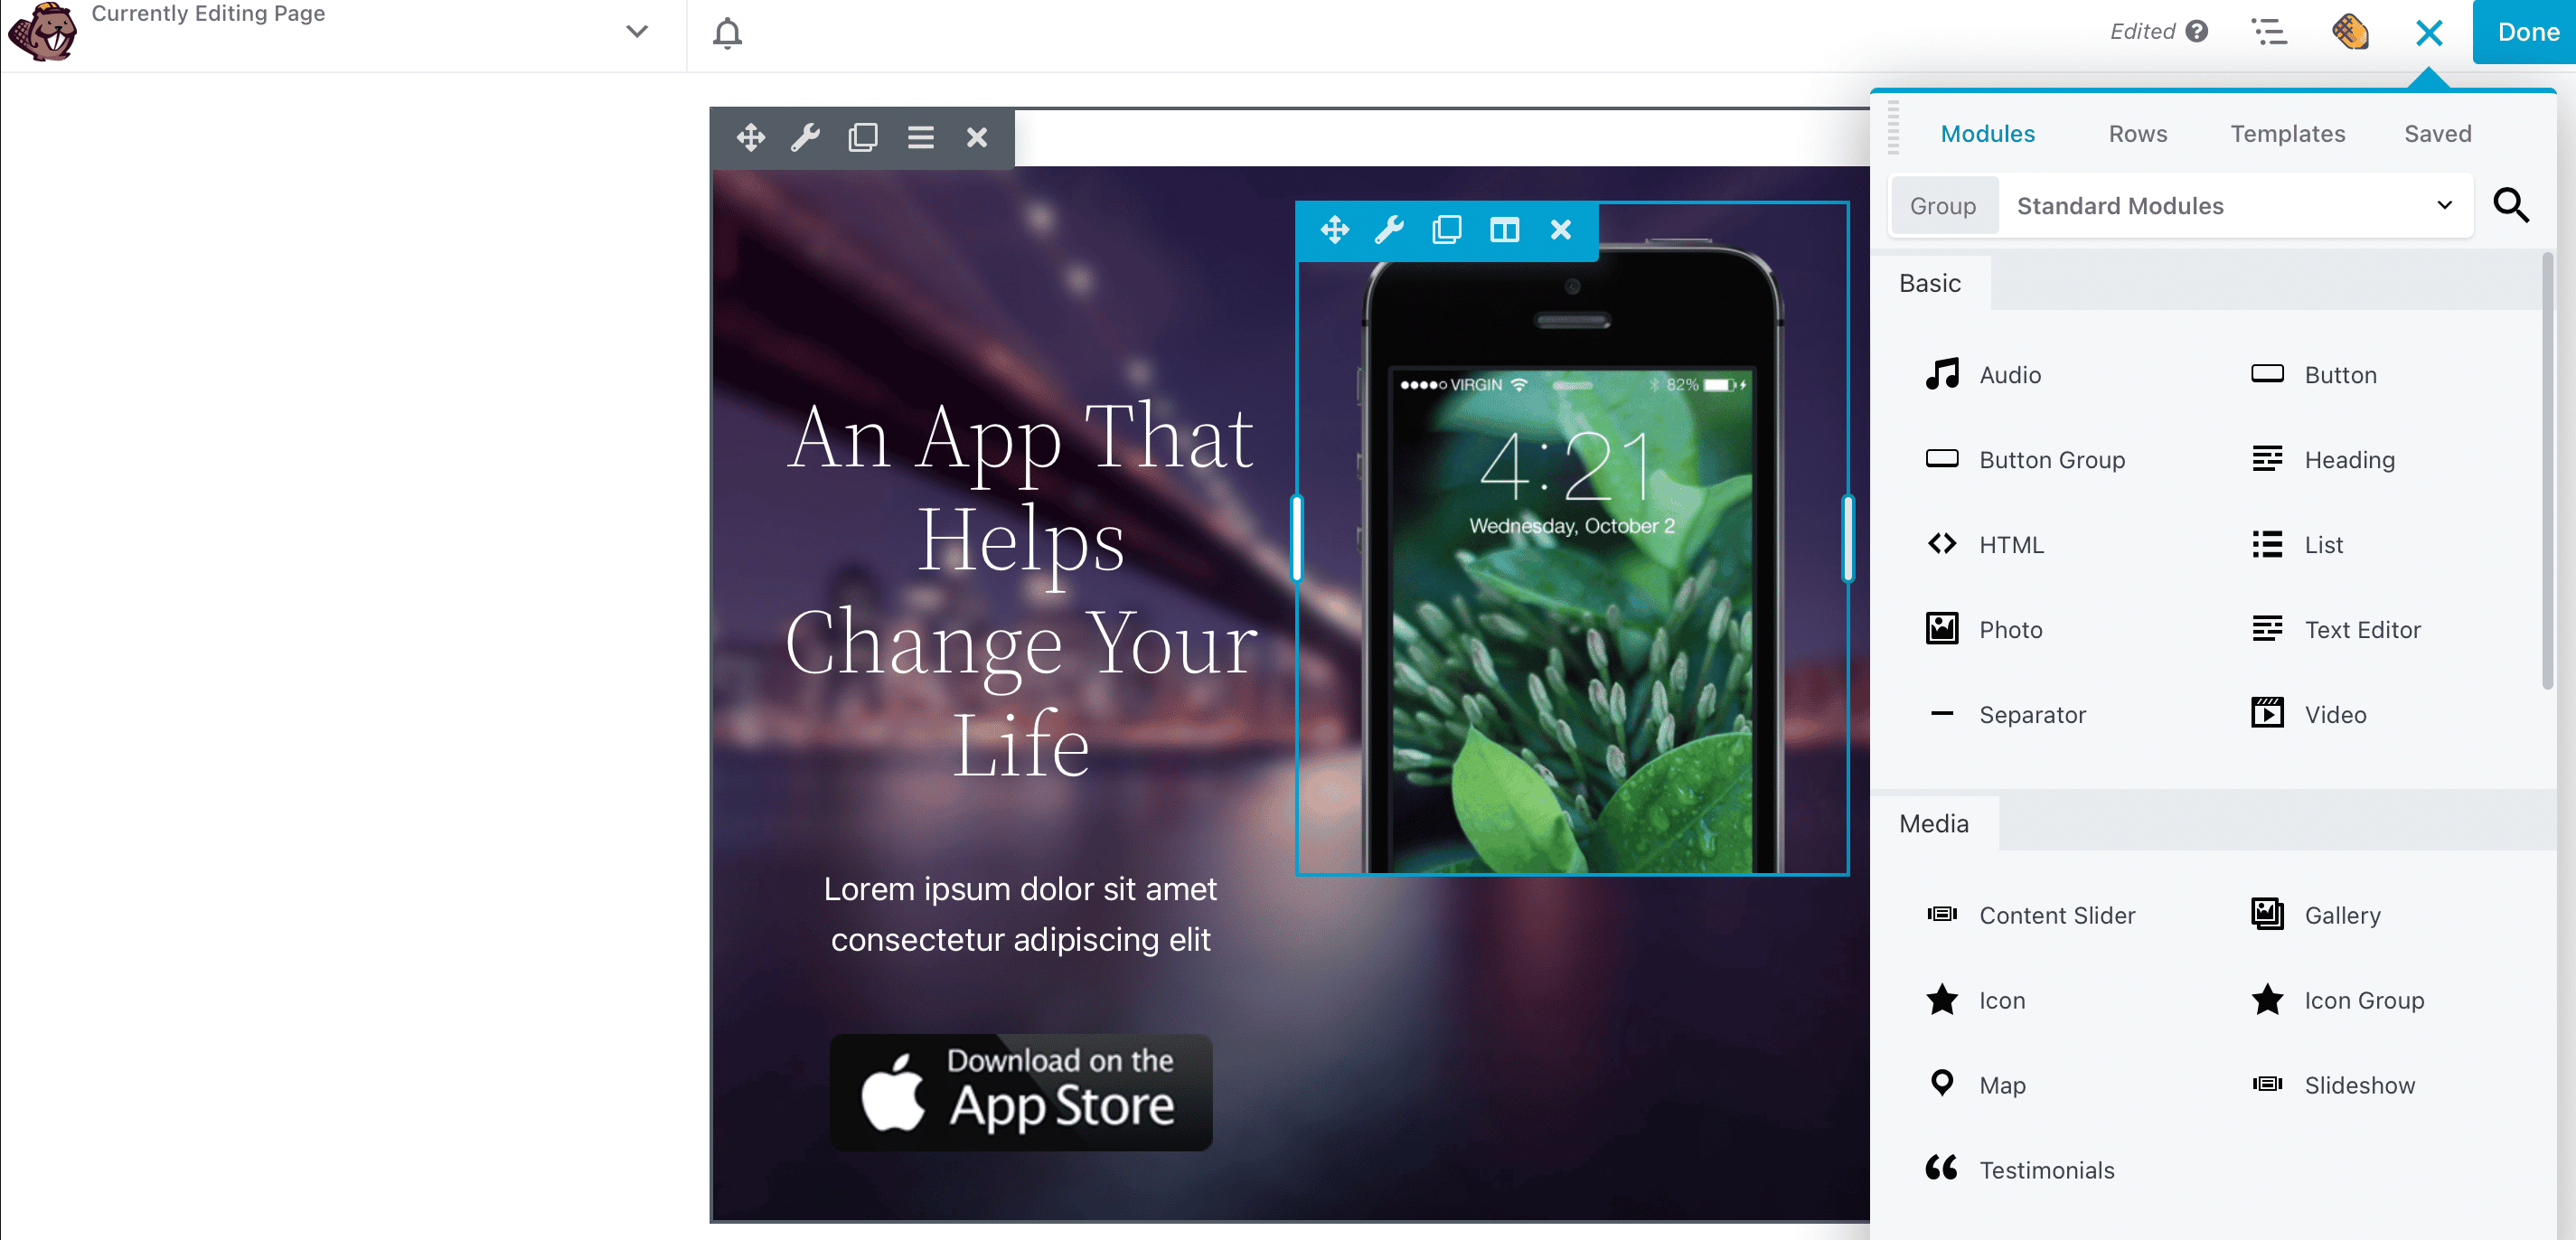Click the hamburger menu icon
Viewport: 2576px width, 1240px height.
918,136
